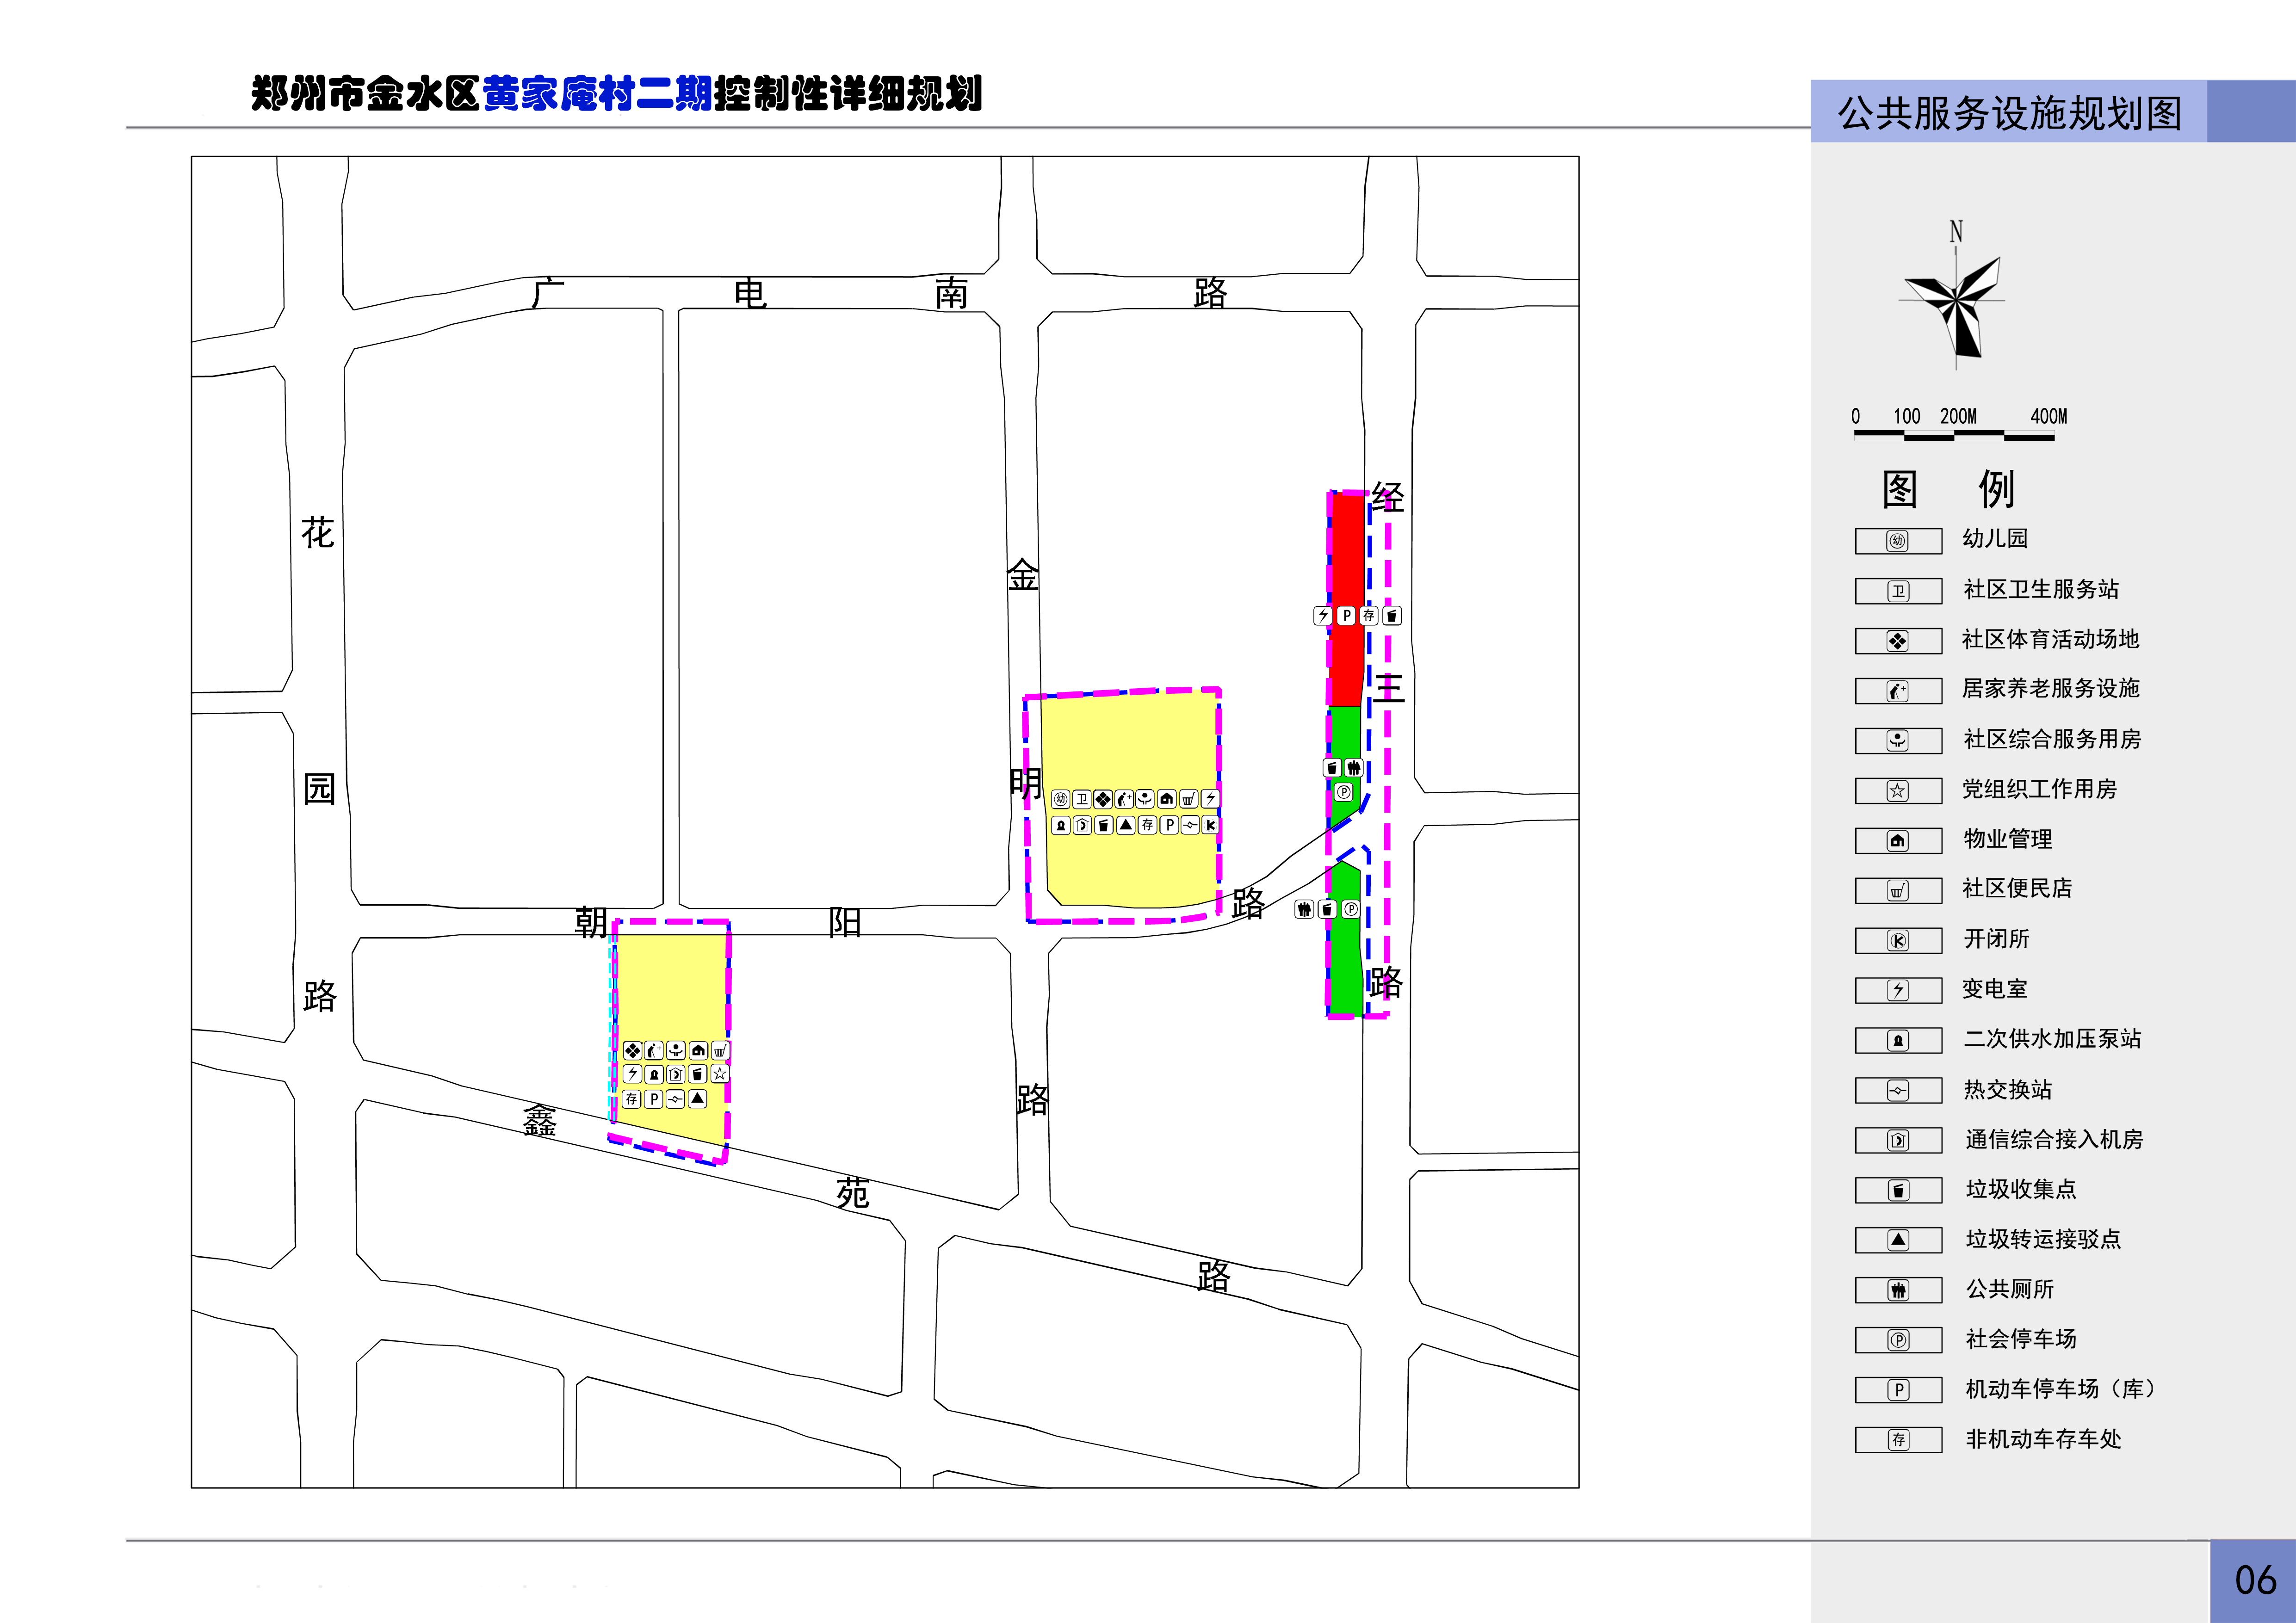Select the road character 阳
The height and width of the screenshot is (1623, 2296).
pos(845,921)
